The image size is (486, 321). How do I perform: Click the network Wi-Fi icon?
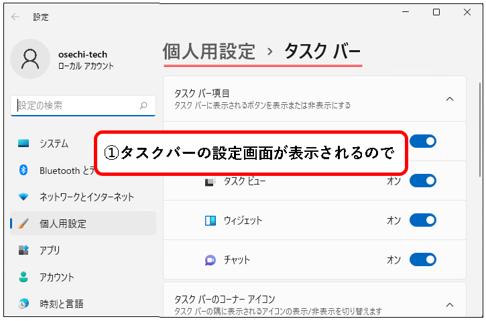[x=23, y=197]
